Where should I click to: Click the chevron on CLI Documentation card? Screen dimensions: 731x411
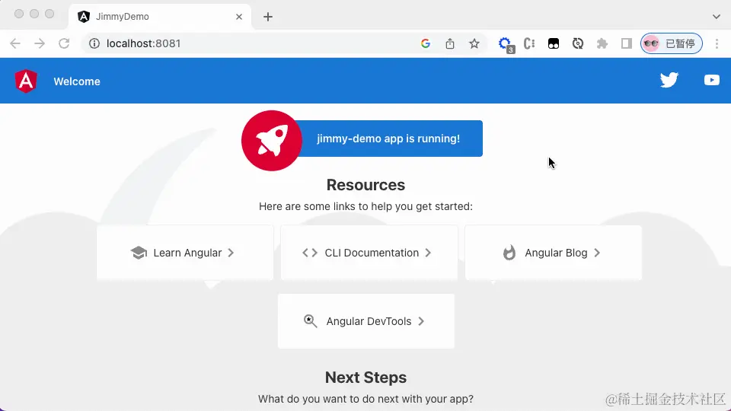point(428,253)
